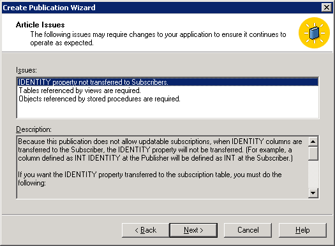The height and width of the screenshot is (246, 335).
Task: Click the Description label
Action: [x=34, y=129]
